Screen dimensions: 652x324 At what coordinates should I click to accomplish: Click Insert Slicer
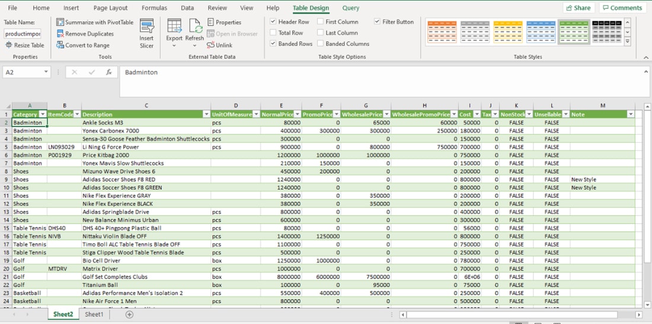point(146,34)
